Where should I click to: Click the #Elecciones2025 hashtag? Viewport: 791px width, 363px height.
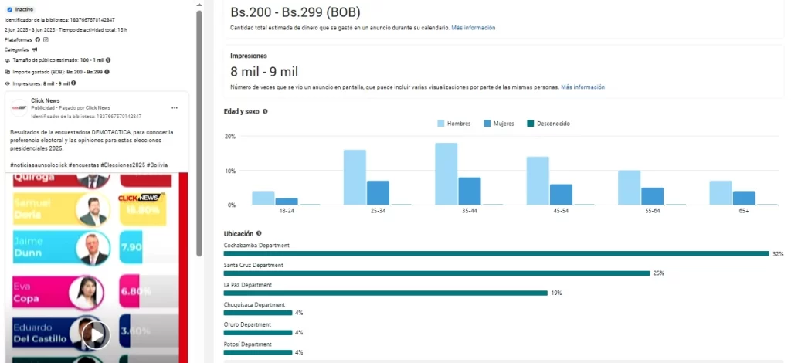coord(124,165)
